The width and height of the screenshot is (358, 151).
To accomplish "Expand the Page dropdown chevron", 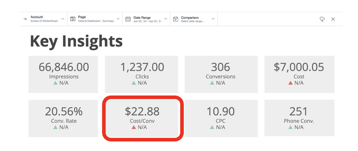I will point(118,19).
